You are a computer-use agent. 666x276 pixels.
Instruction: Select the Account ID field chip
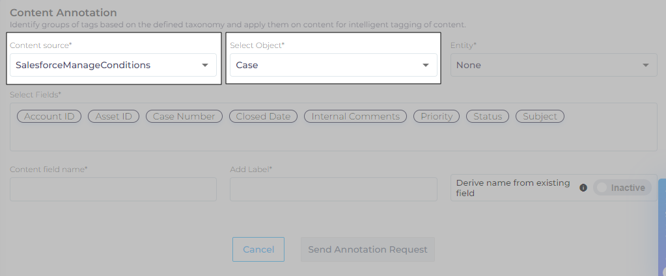coord(49,116)
